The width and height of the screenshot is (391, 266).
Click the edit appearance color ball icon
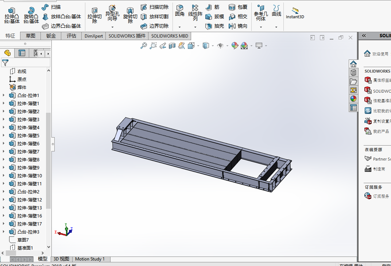tap(235, 46)
